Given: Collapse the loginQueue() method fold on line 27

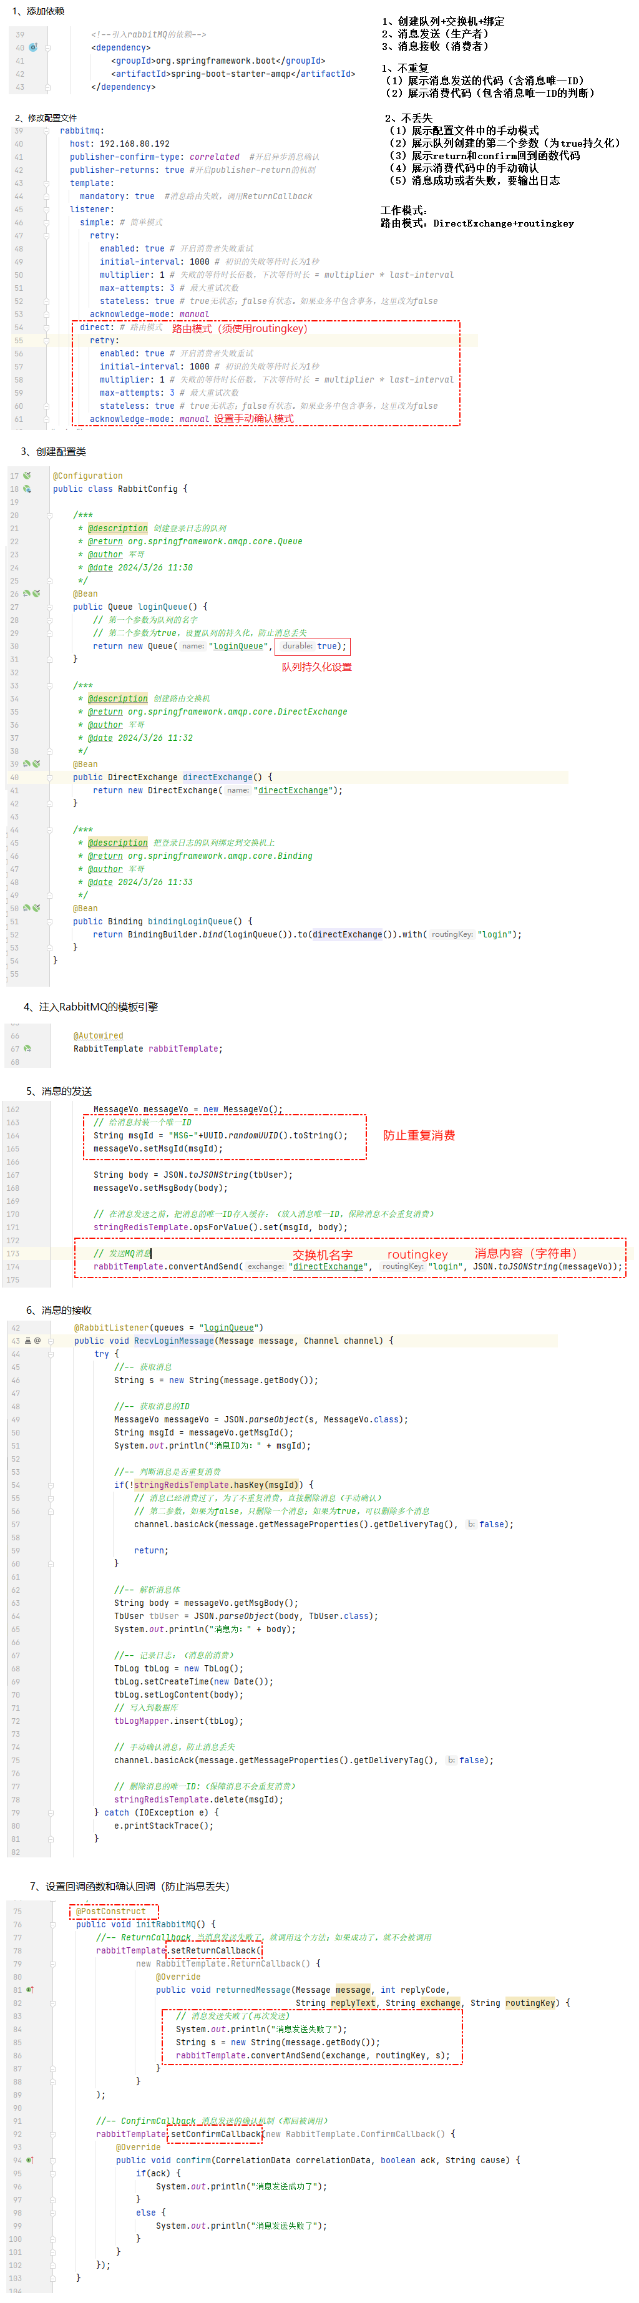Looking at the screenshot, I should pos(48,607).
